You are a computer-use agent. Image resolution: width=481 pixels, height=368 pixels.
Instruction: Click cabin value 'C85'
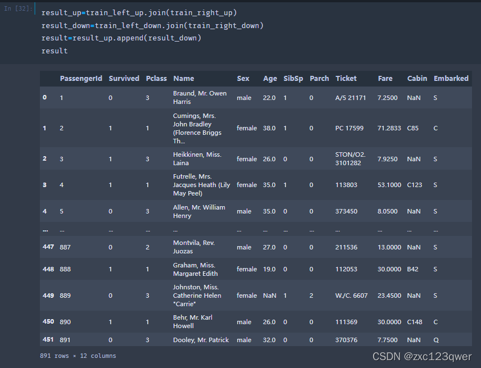click(412, 128)
